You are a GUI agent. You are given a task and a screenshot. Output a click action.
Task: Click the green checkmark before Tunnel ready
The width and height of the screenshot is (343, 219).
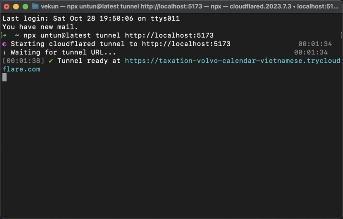tap(51, 61)
